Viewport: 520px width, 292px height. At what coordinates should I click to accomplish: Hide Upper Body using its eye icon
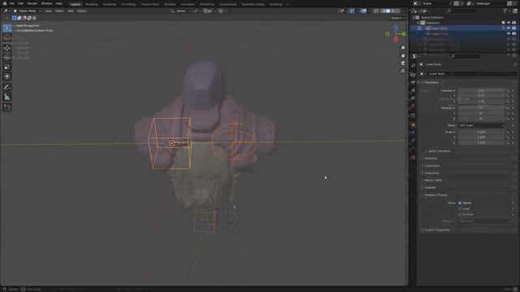point(509,33)
